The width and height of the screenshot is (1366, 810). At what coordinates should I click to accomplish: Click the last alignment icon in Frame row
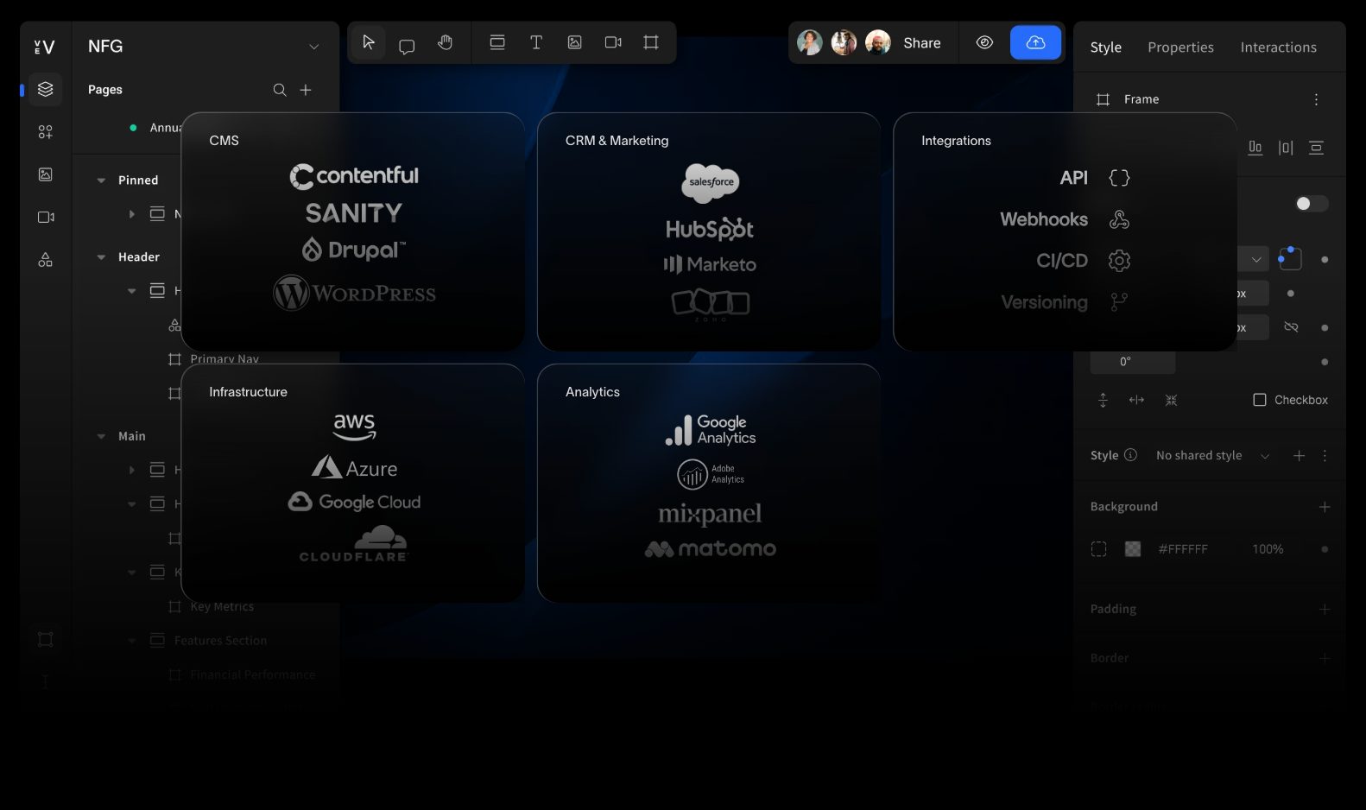coord(1316,148)
